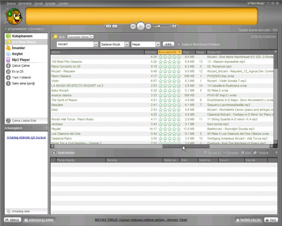Screen dimensions: 282x226
Task: Click the İNDİRİLENLER bottom button
Action: coord(248,220)
